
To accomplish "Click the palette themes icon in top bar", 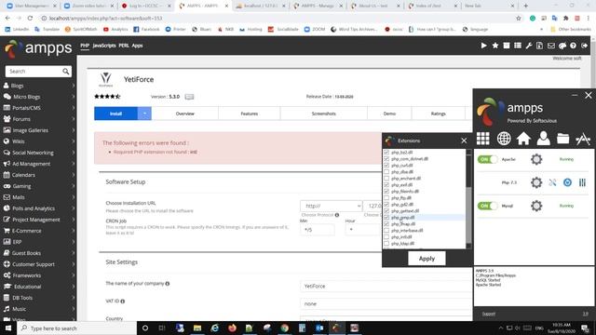I will [562, 46].
